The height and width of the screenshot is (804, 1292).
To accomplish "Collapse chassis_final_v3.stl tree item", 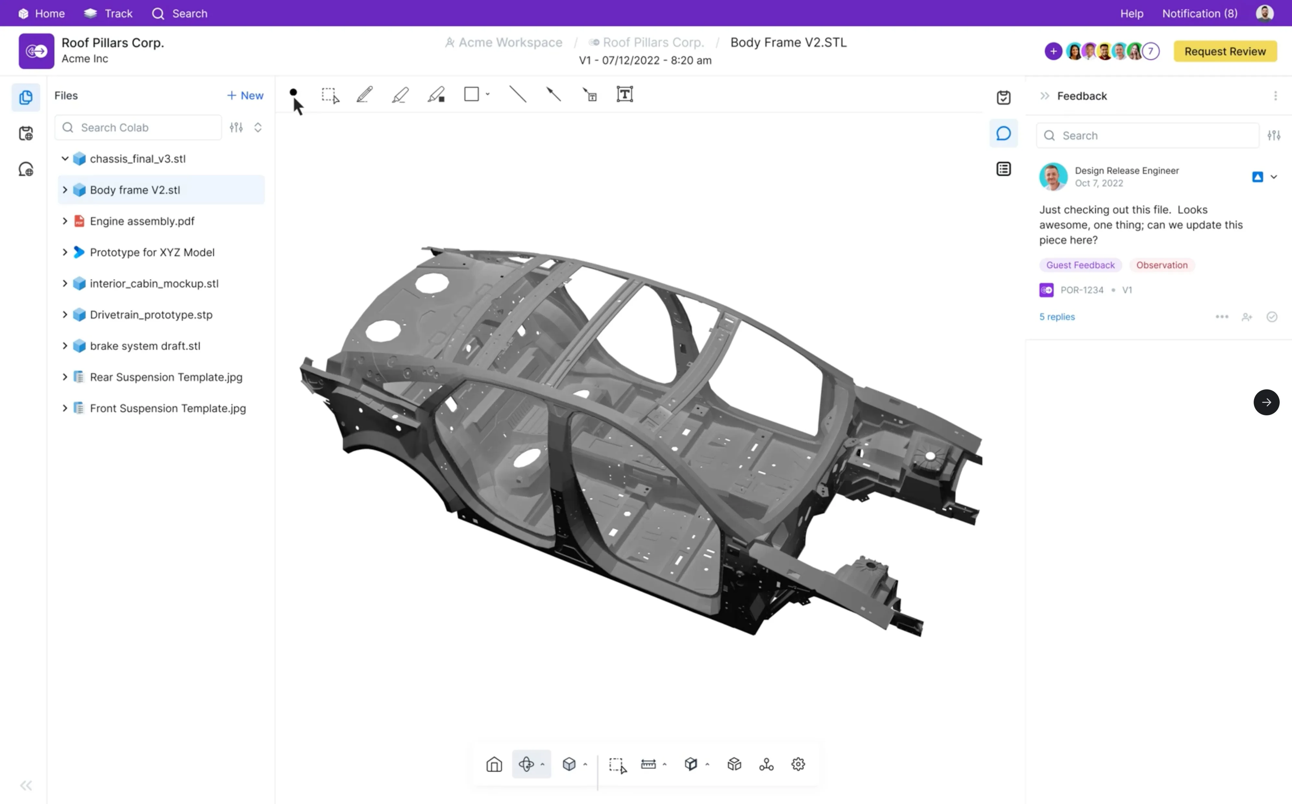I will [65, 158].
